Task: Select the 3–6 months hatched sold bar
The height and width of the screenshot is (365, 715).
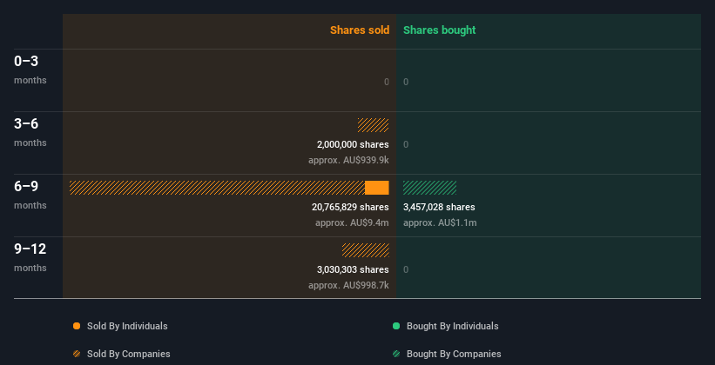Action: [373, 125]
